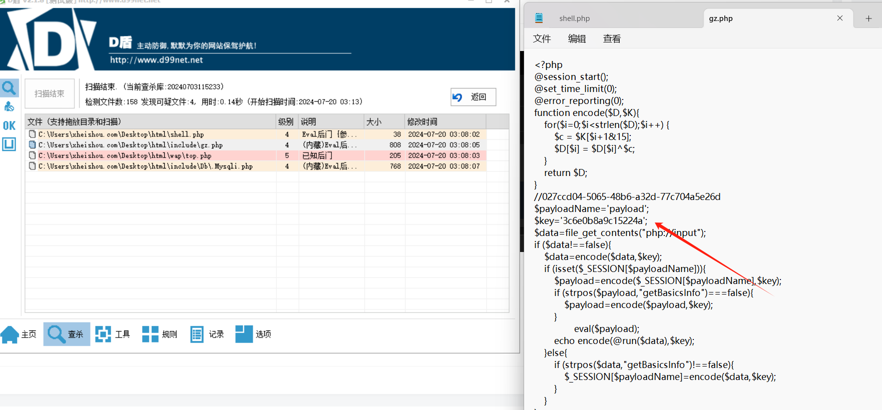
Task: Click file icon of top.php row
Action: 32,155
